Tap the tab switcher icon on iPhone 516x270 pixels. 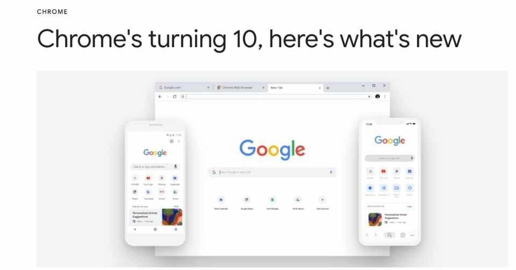point(403,235)
